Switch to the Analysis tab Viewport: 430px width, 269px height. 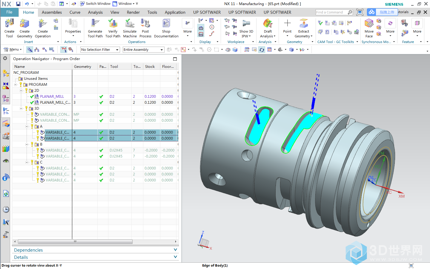95,12
